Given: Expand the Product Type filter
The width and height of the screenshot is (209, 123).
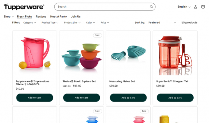Looking at the screenshot, I should coord(50,23).
